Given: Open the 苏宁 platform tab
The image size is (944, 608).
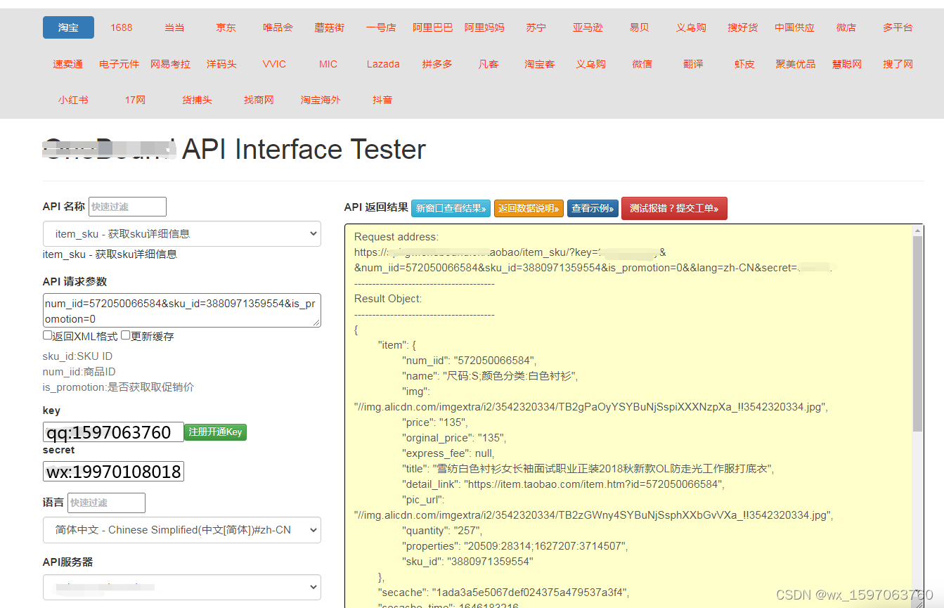Looking at the screenshot, I should (x=536, y=27).
